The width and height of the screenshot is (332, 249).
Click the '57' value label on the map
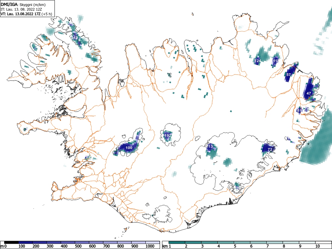coord(289,75)
